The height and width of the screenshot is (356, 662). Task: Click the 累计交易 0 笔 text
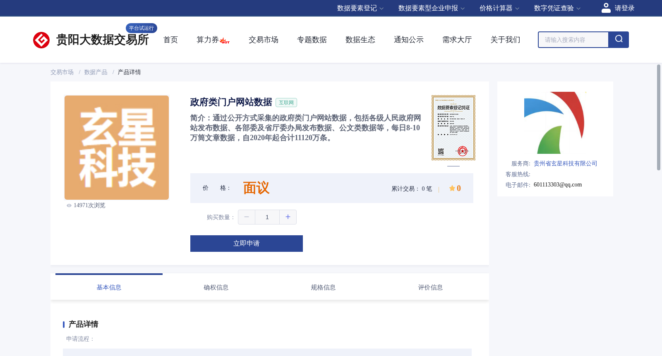tap(412, 189)
